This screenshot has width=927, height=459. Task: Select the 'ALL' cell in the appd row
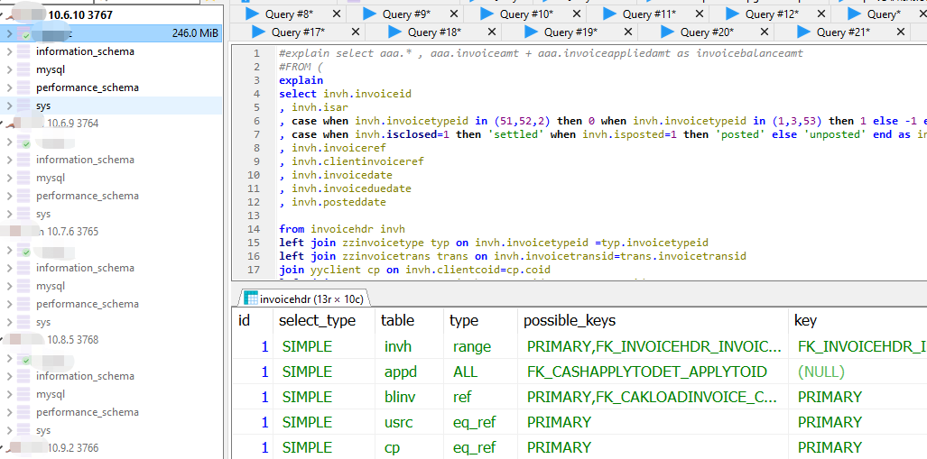(465, 372)
